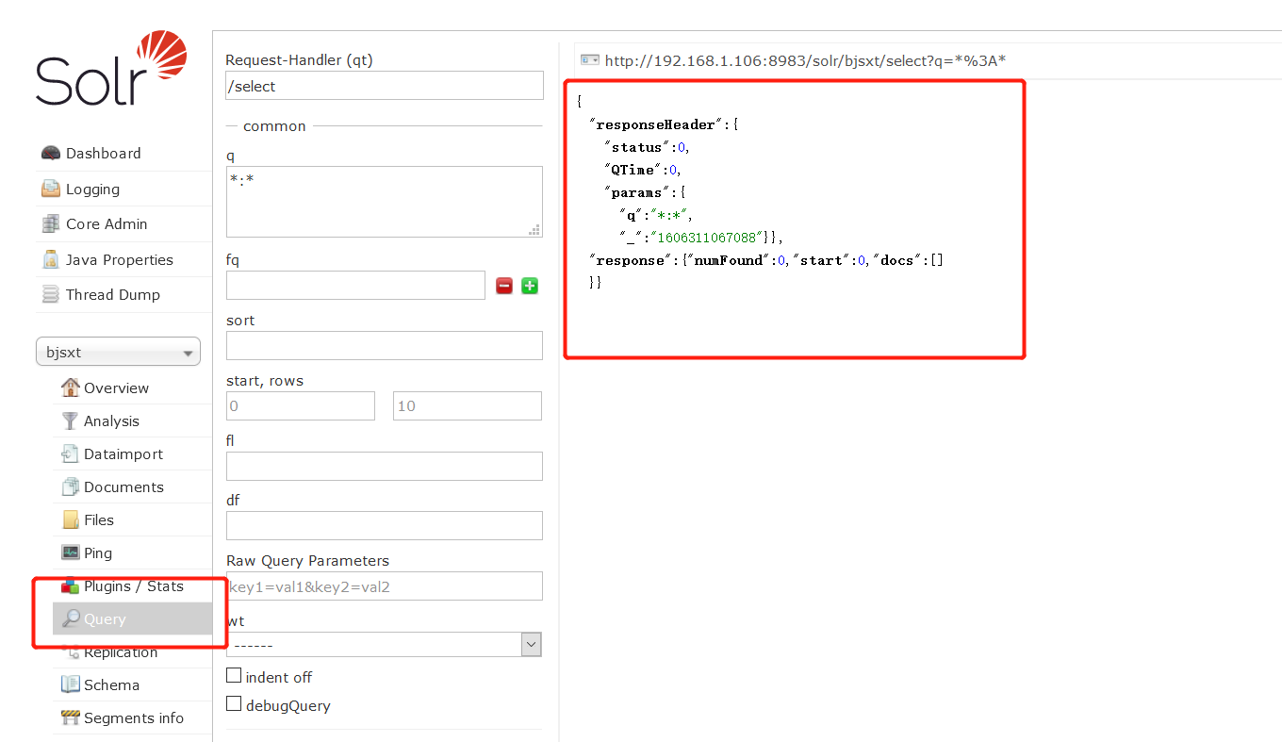Click the fq filter query field
The height and width of the screenshot is (742, 1282).
[x=355, y=286]
